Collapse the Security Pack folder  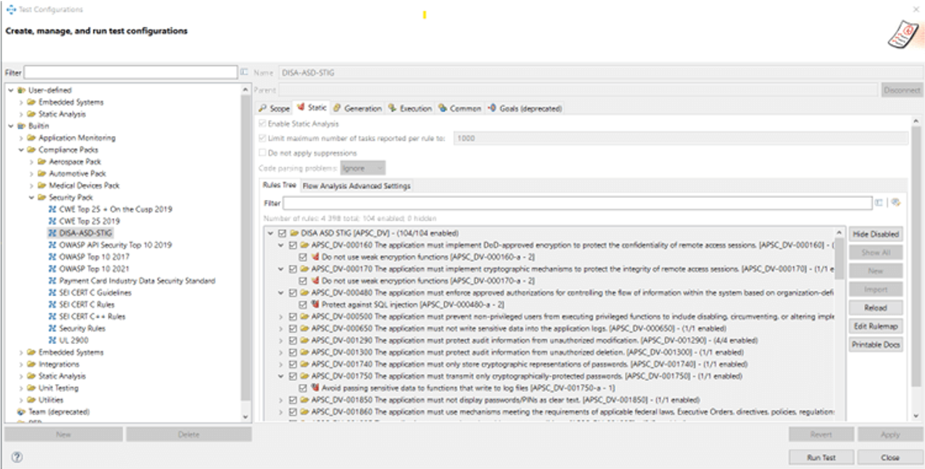point(31,197)
